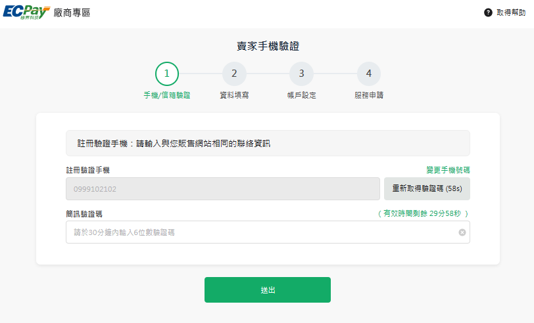Click the question mark help icon
The height and width of the screenshot is (323, 534).
pyautogui.click(x=488, y=12)
